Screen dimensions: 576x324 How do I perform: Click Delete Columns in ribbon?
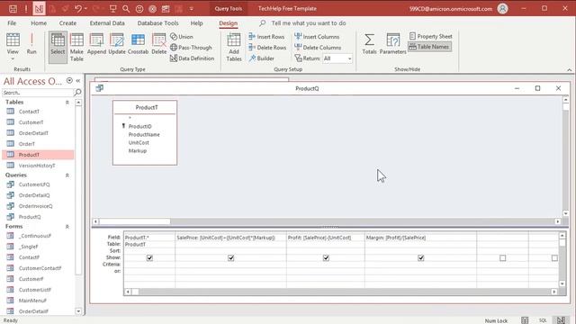coord(318,48)
